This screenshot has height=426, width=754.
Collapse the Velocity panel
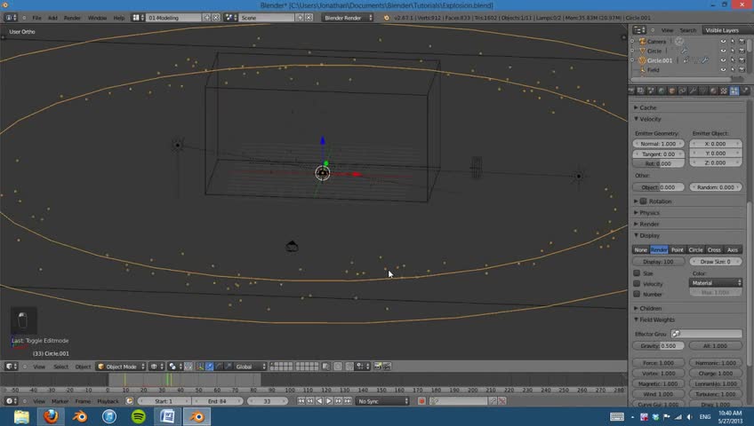[x=650, y=119]
